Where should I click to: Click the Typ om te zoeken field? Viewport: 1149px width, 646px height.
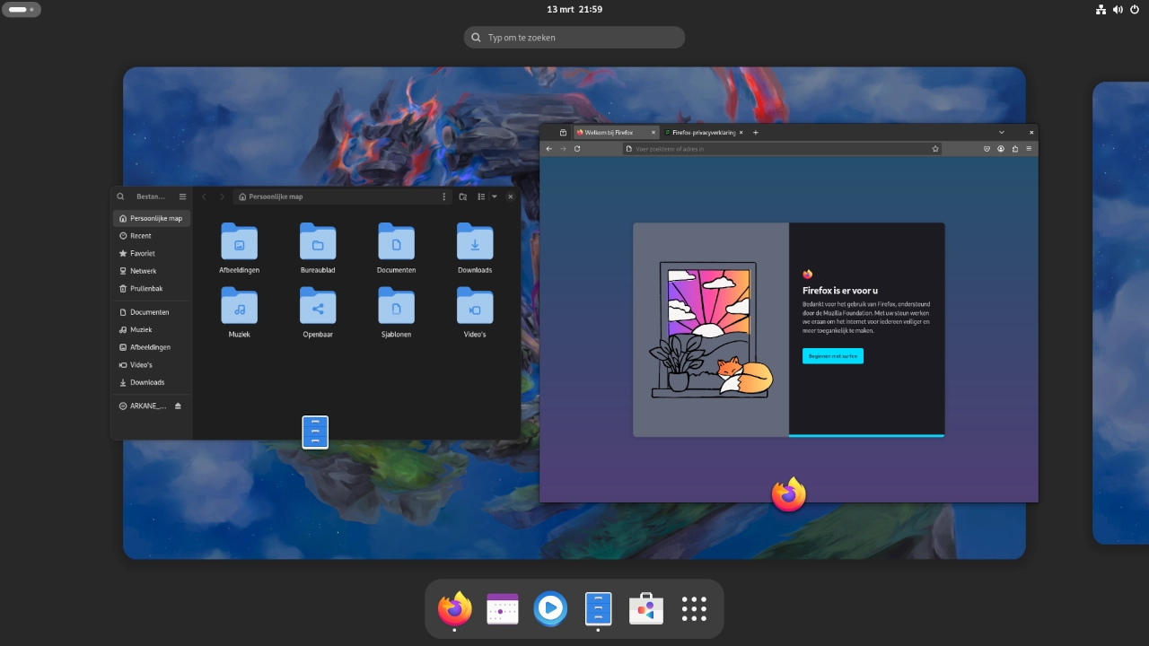(x=574, y=38)
